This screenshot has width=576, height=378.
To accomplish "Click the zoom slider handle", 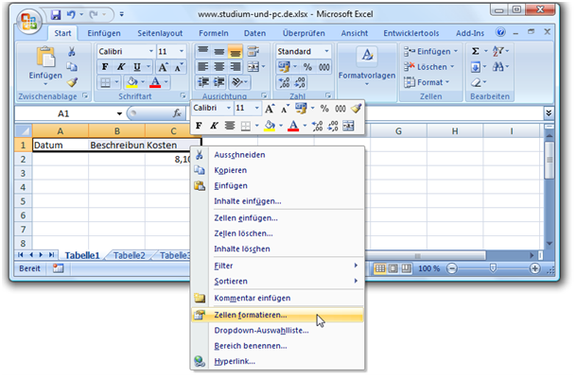I will (493, 268).
